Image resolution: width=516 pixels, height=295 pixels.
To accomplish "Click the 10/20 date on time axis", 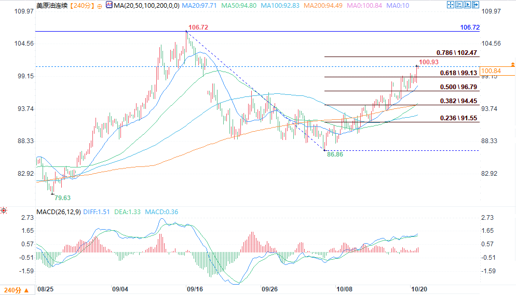I will click(x=419, y=289).
